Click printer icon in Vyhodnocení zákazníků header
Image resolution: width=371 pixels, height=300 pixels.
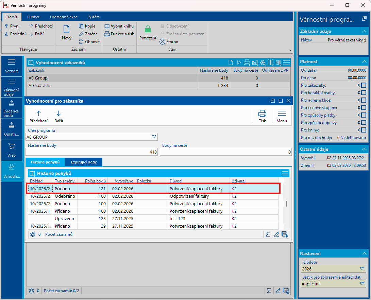(x=247, y=63)
